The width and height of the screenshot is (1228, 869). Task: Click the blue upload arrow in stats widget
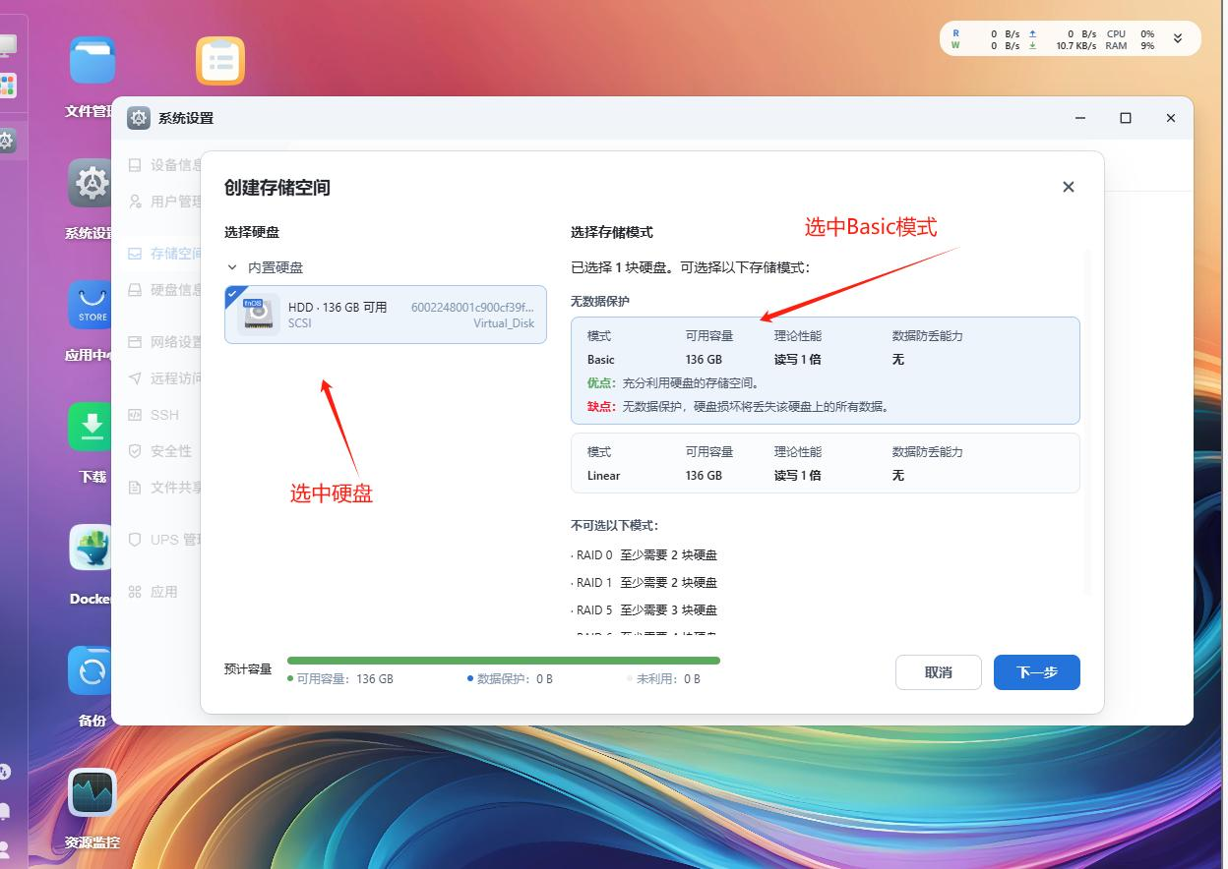click(1032, 33)
